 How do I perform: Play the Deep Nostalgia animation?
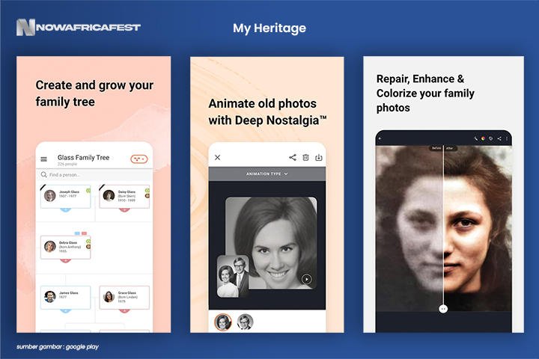[x=307, y=279]
